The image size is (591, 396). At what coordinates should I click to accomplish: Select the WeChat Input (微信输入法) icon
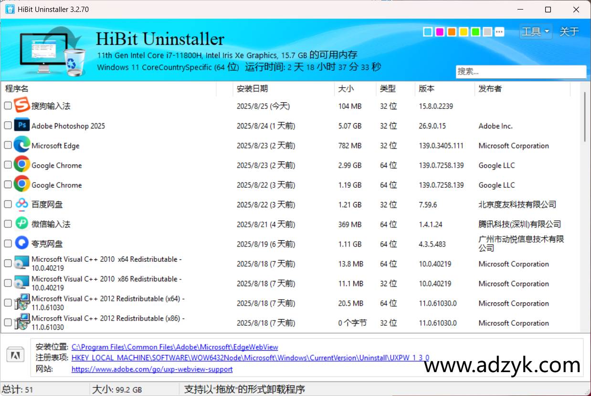pyautogui.click(x=21, y=224)
